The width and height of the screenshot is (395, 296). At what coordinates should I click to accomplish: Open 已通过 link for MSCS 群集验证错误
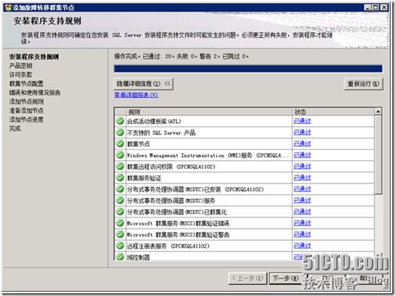tap(302, 223)
